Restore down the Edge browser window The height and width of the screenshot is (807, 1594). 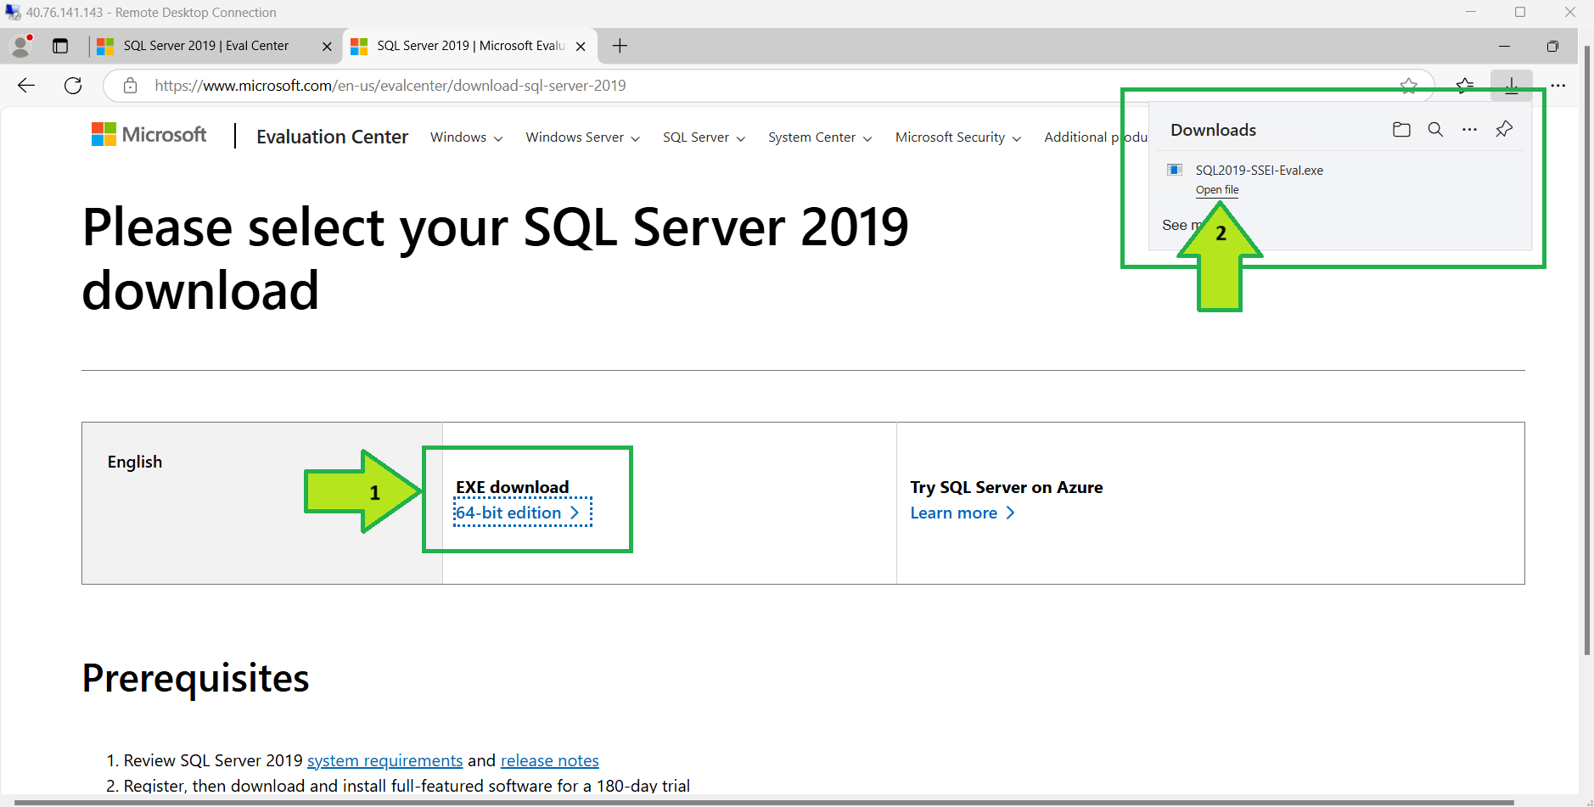tap(1552, 46)
